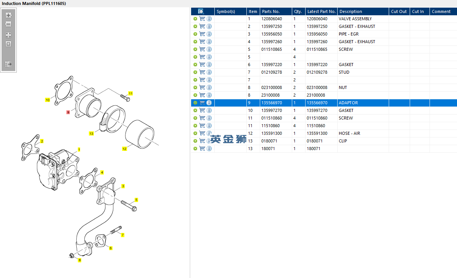The width and height of the screenshot is (457, 278).
Task: Zoom out of the diagram with minus icon
Action: [8, 24]
